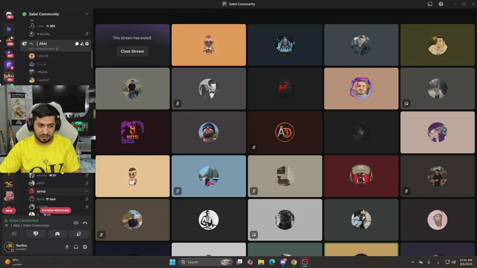Open Chrome from taskbar
The width and height of the screenshot is (477, 268).
294,262
